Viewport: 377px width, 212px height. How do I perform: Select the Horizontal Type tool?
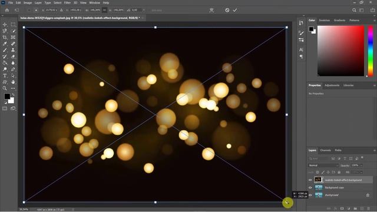tap(5, 76)
